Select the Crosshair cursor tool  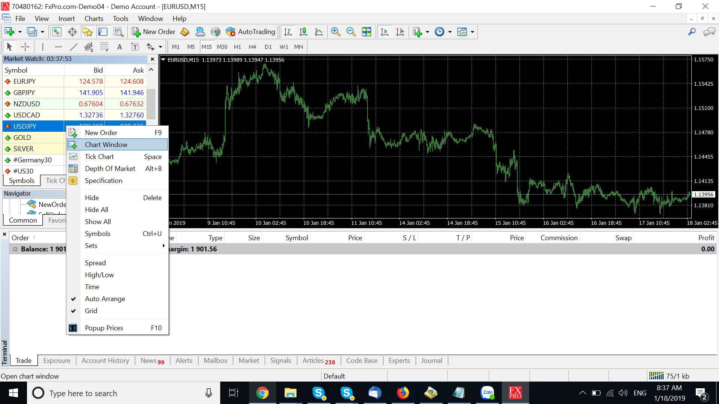pos(25,47)
